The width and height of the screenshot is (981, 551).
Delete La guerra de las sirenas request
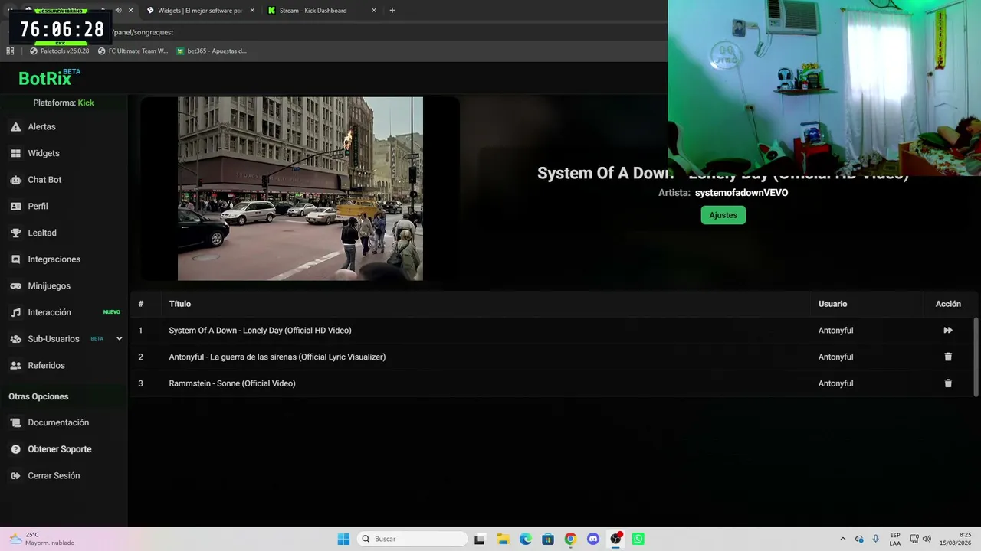(948, 357)
